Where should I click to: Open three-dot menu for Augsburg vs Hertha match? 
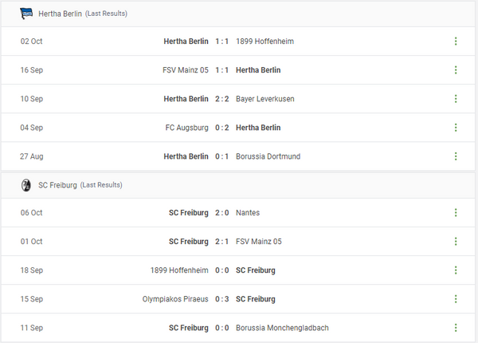point(456,128)
